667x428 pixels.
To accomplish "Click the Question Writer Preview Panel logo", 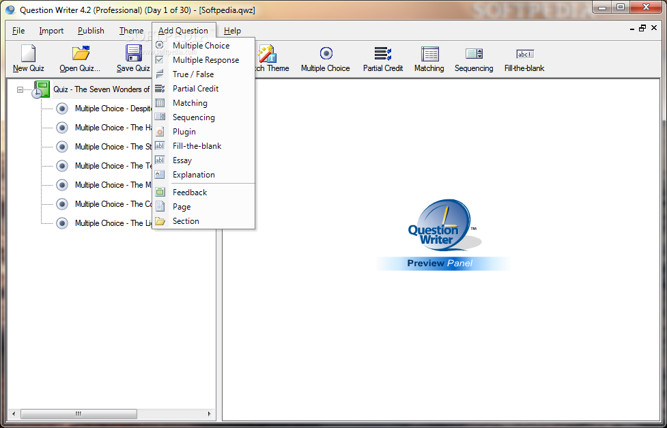I will pyautogui.click(x=442, y=235).
